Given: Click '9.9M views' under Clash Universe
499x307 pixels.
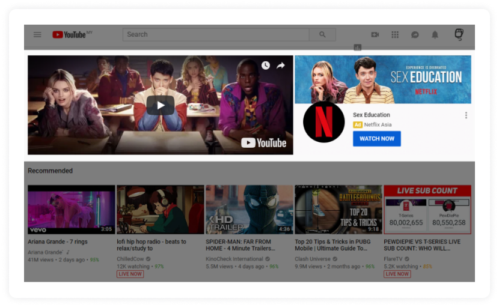Looking at the screenshot, I should [x=308, y=267].
